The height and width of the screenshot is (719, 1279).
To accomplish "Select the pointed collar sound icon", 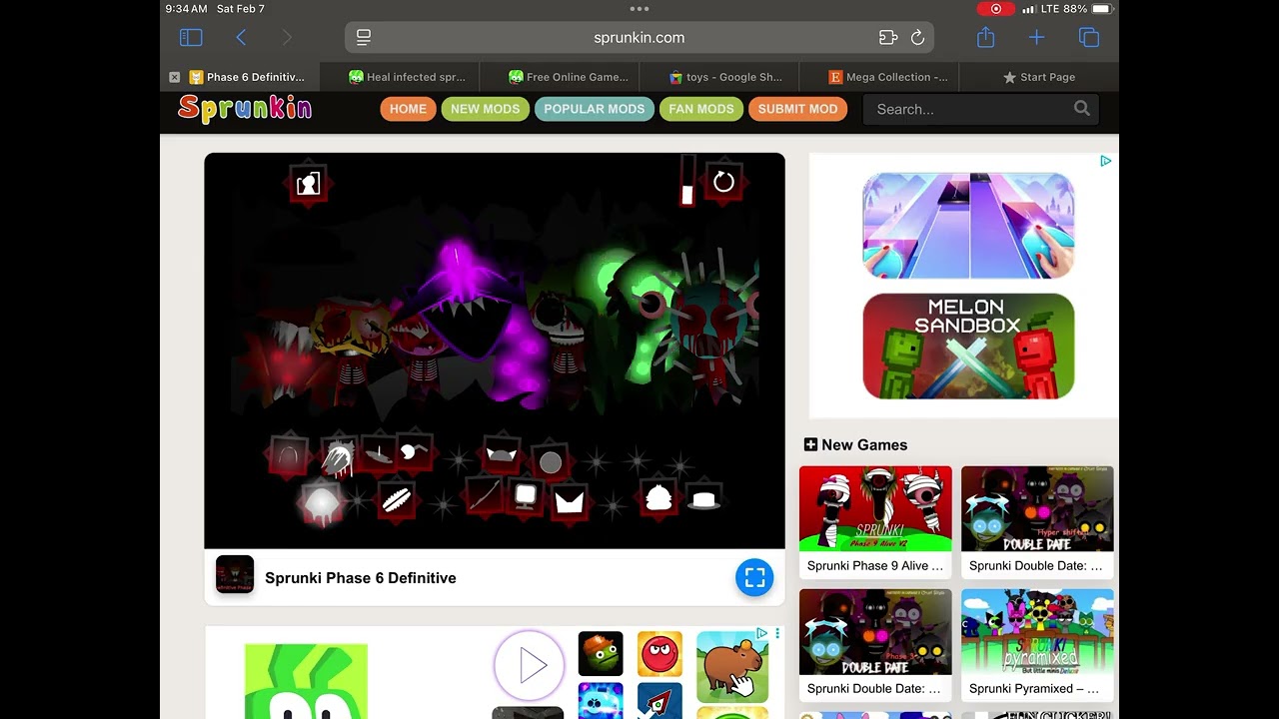I will pyautogui.click(x=570, y=501).
